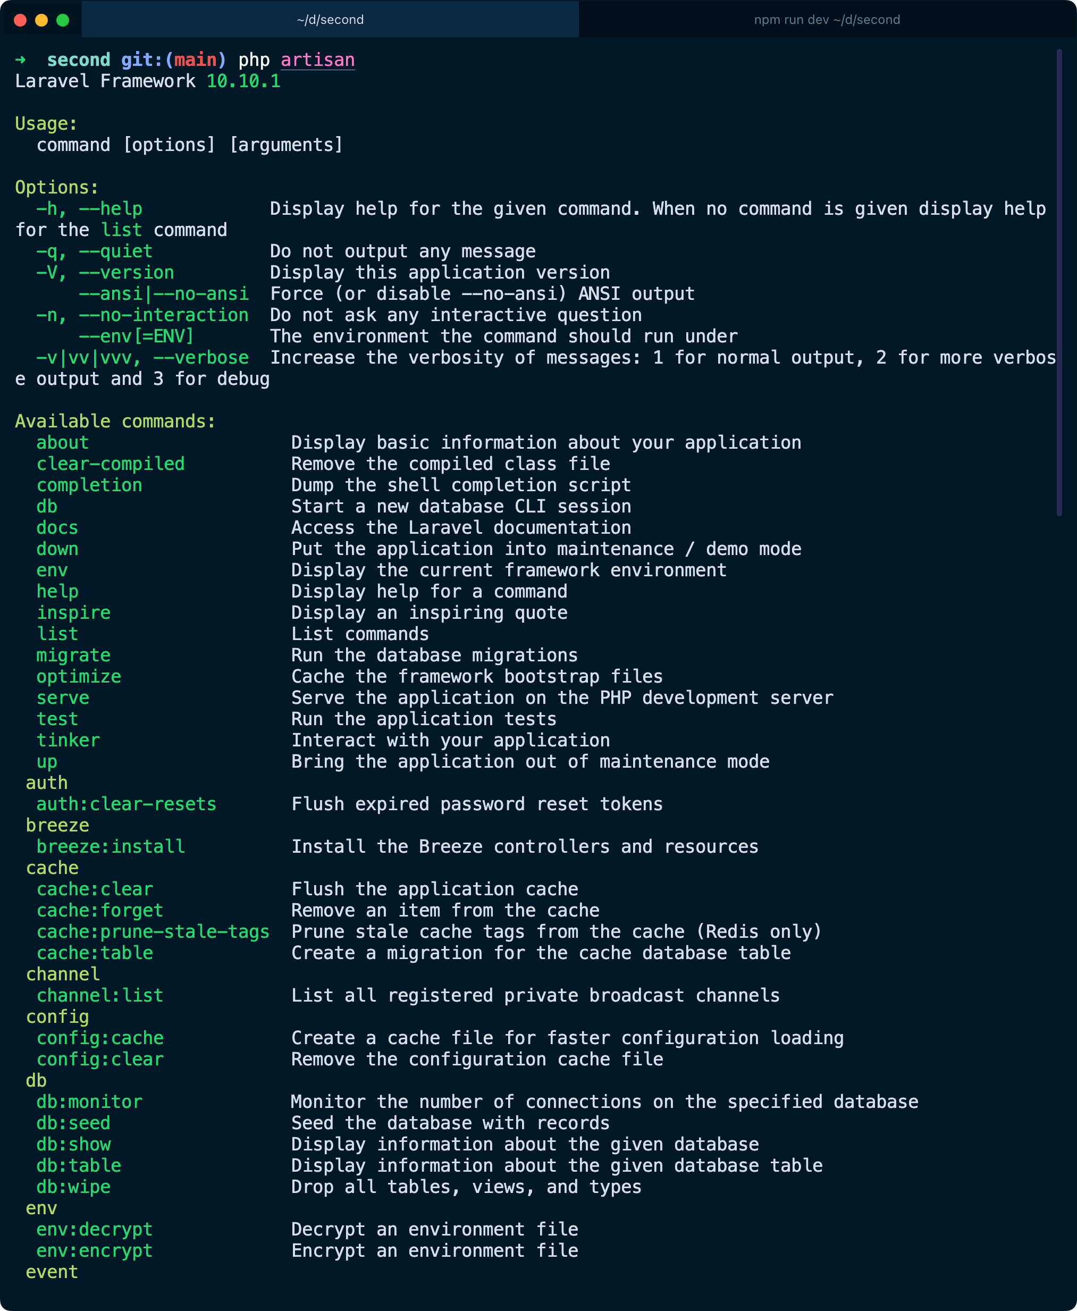The image size is (1077, 1311).
Task: Click the "db:wipe" command name
Action: [73, 1187]
